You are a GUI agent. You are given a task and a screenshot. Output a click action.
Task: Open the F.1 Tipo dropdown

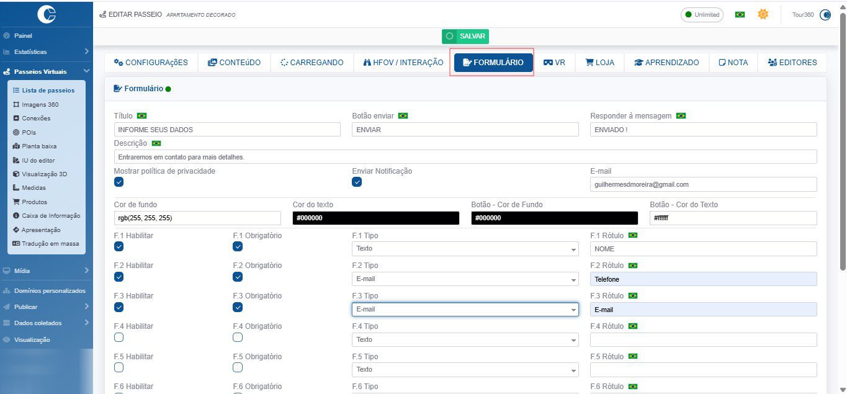pos(465,249)
